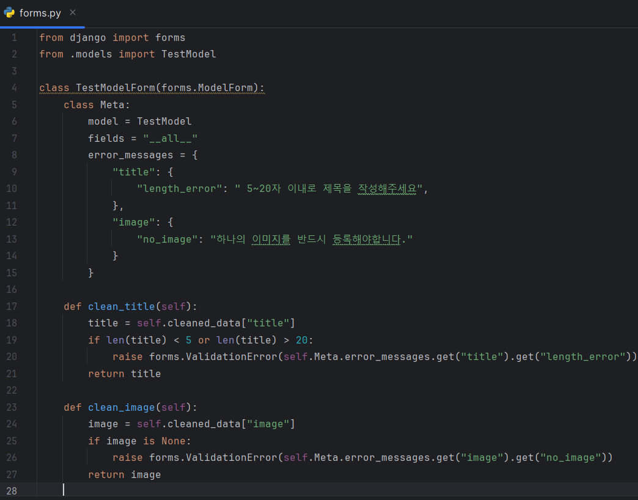Click the Korean string "5~20자 이내로 제목을 작성해주세요"
Image resolution: width=638 pixels, height=500 pixels.
329,189
